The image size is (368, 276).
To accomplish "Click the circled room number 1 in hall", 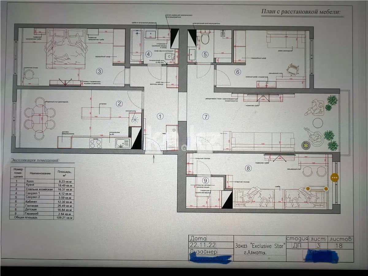I will pos(160,116).
